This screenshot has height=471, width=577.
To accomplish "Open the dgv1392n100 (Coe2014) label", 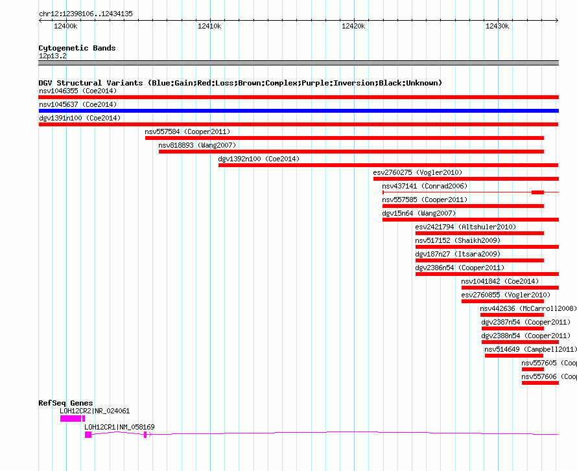I will [259, 159].
